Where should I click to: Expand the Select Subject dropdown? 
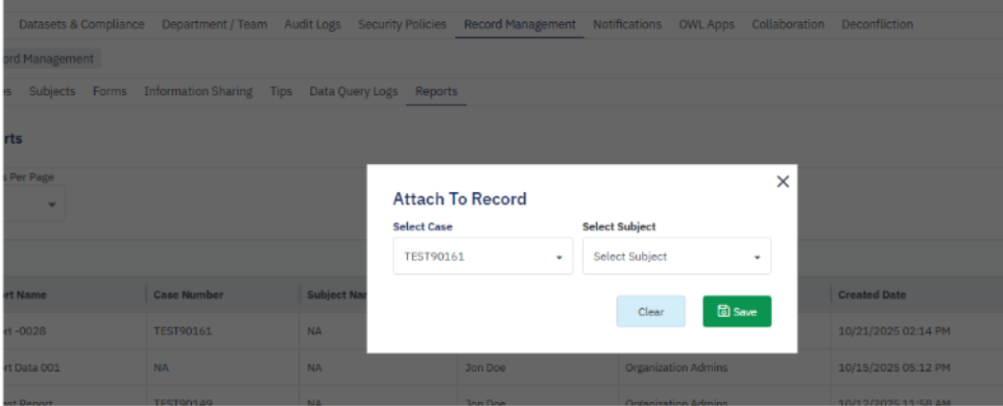[676, 256]
